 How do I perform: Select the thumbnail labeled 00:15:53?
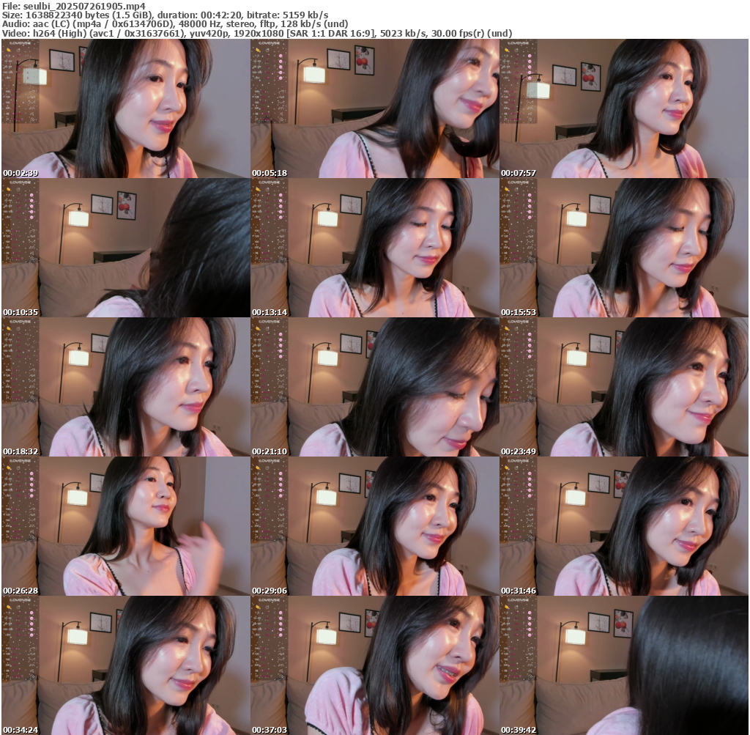coord(623,248)
